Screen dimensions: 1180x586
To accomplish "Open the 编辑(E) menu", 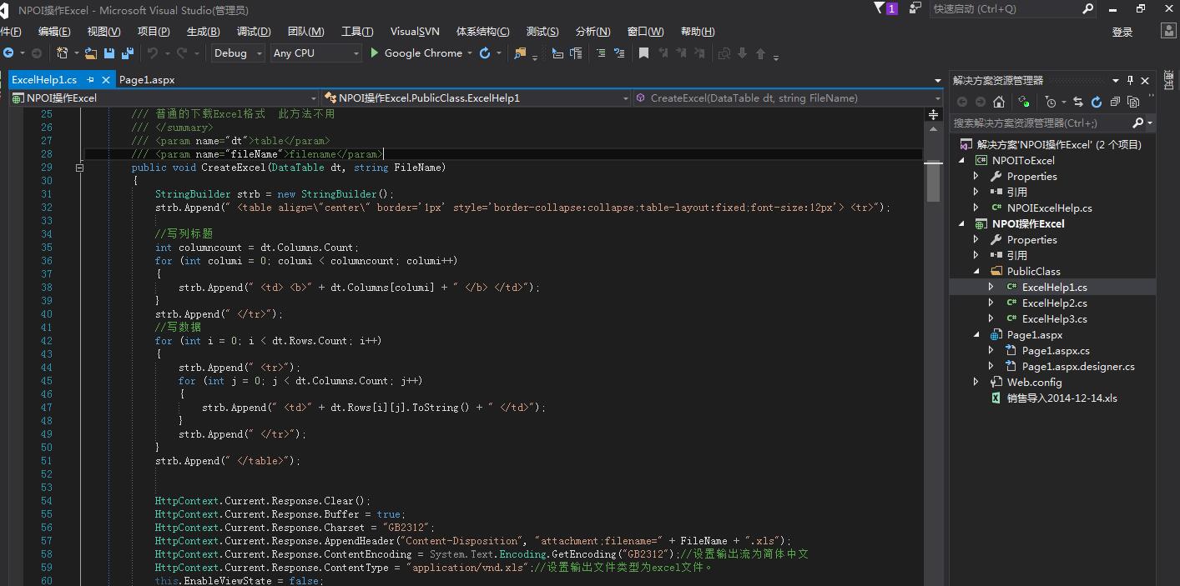I will (54, 31).
